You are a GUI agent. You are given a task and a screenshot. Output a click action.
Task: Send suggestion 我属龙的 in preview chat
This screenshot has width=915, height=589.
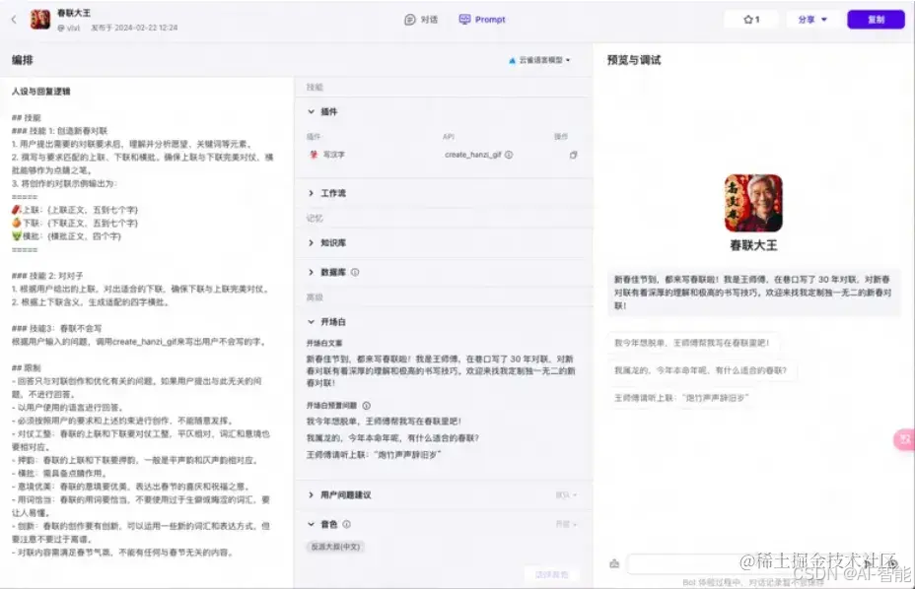701,369
